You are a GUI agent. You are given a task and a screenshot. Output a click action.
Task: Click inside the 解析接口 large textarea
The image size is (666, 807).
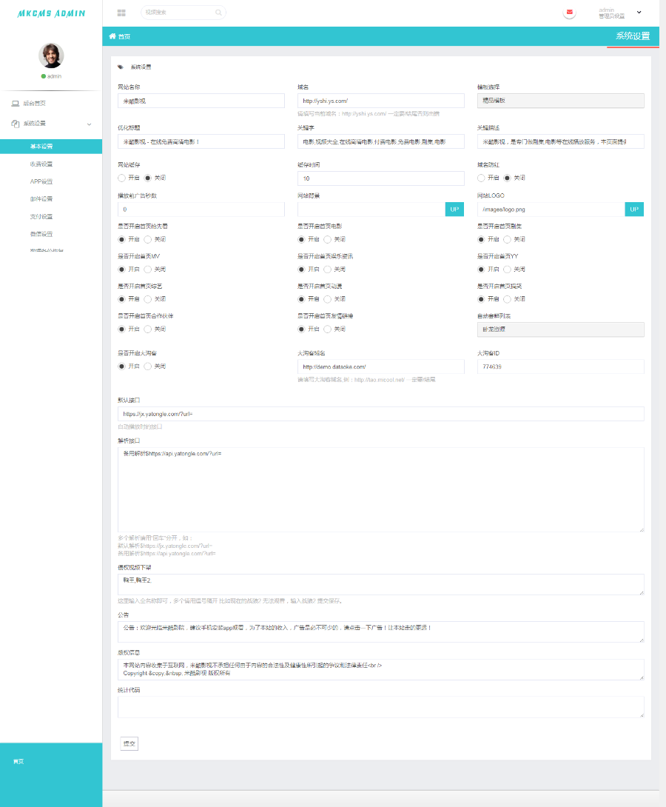coord(380,489)
